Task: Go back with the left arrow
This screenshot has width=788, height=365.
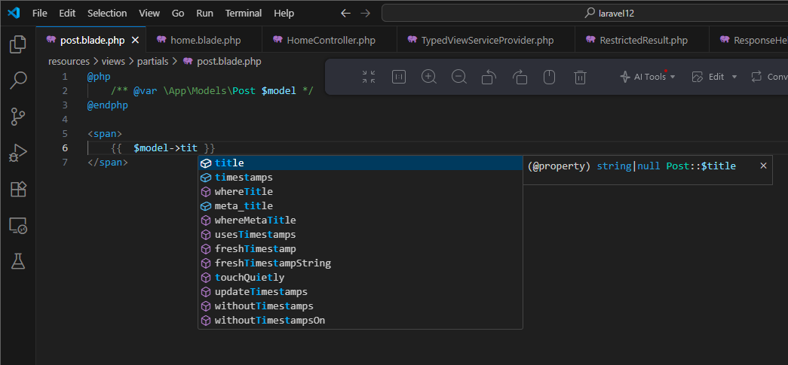Action: [x=345, y=14]
